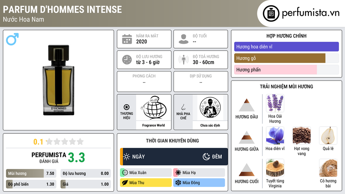Image resolution: width=345 pixels, height=194 pixels.
Task: Click the Perfumista đánh giá label
Action: tap(49, 158)
